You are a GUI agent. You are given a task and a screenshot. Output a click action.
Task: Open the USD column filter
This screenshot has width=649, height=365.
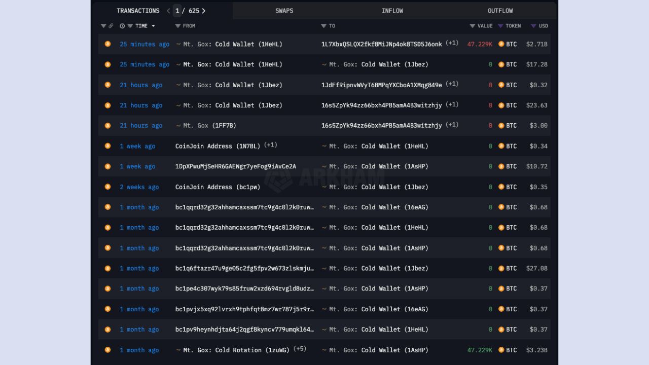coord(533,26)
